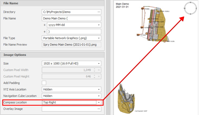The image size is (199, 115).
Task: Open the Navigation Cube Location dropdown
Action: click(99, 96)
